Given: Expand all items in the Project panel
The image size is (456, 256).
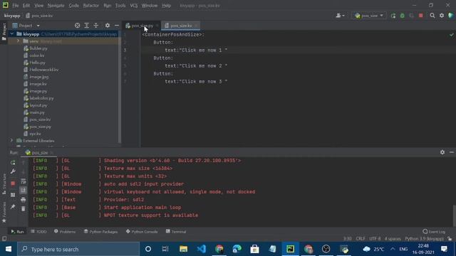Looking at the screenshot, I should pos(87,26).
